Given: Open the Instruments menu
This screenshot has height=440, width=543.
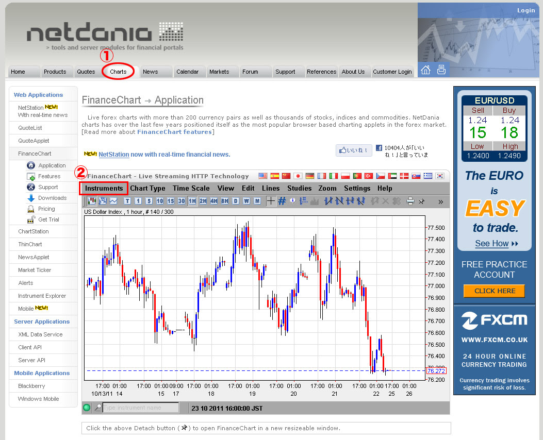Looking at the screenshot, I should pos(104,189).
